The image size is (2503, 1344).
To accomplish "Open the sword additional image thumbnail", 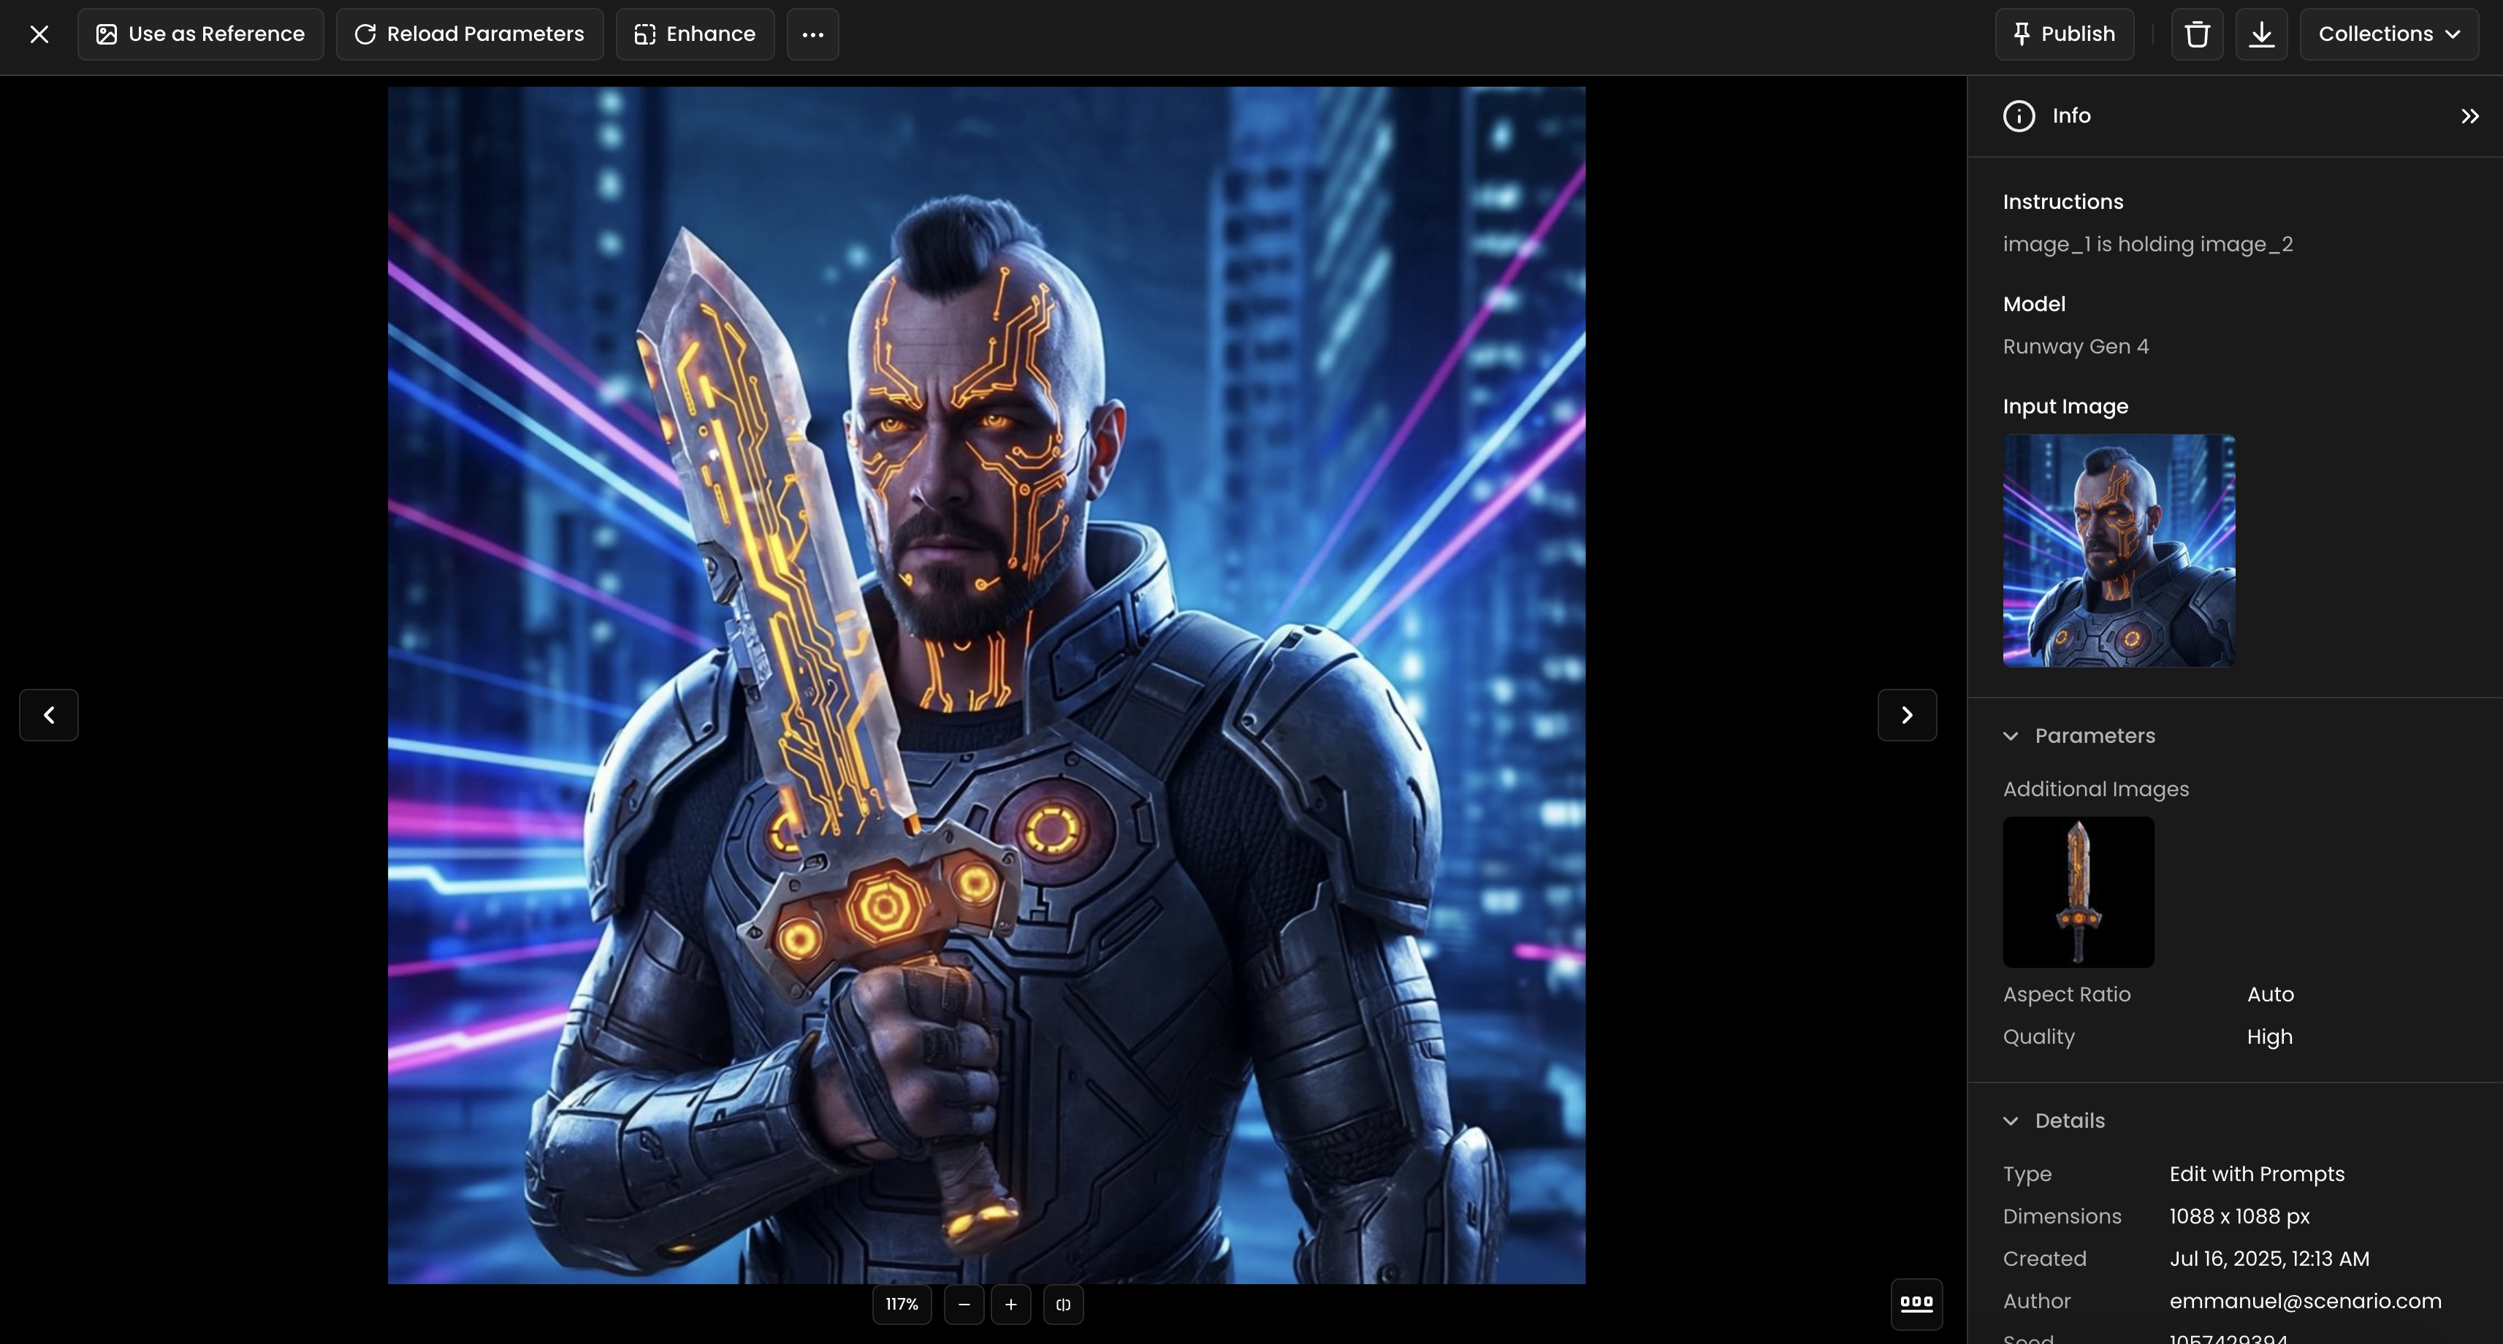I will [x=2077, y=891].
